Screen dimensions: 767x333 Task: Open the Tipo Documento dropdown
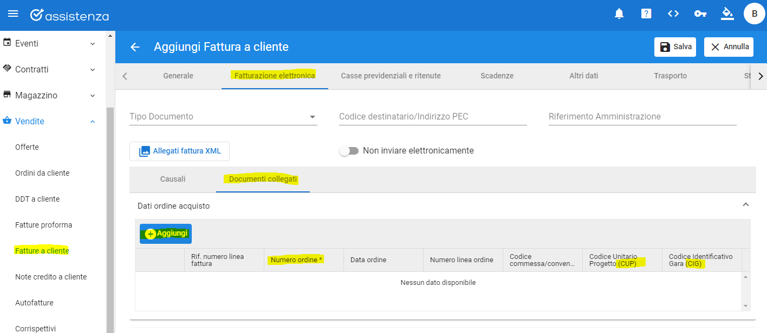223,117
